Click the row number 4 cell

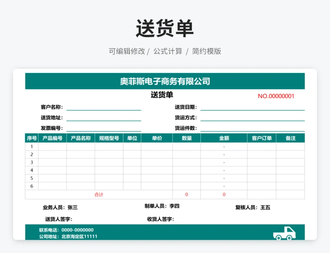click(32, 170)
